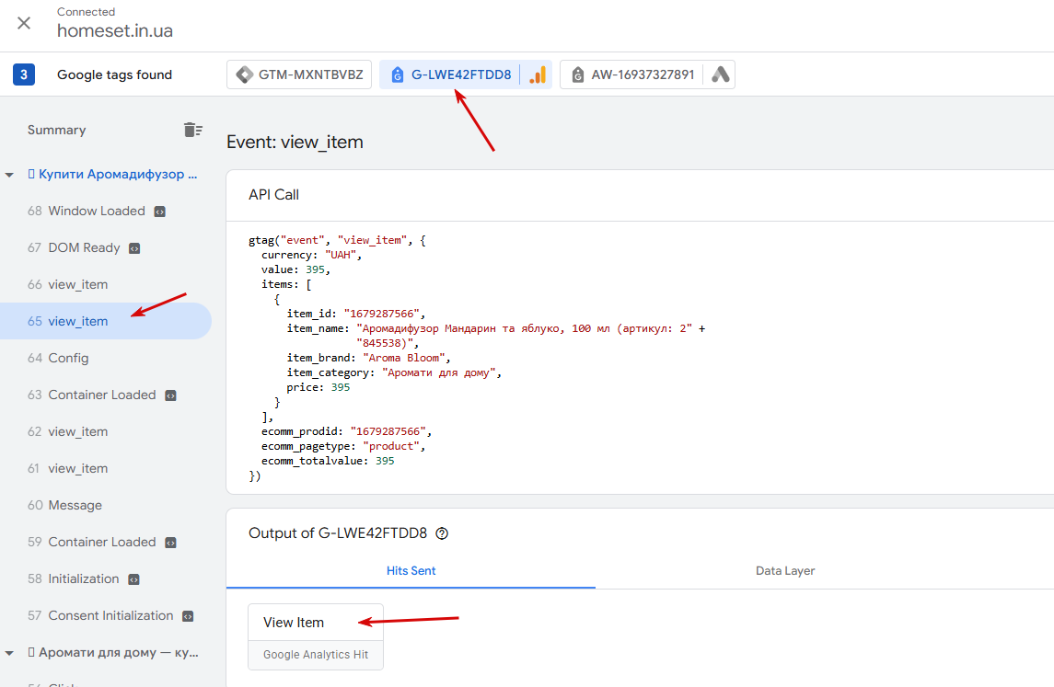This screenshot has height=687, width=1054.
Task: Click code icon next to Window Loaded
Action: (x=159, y=212)
